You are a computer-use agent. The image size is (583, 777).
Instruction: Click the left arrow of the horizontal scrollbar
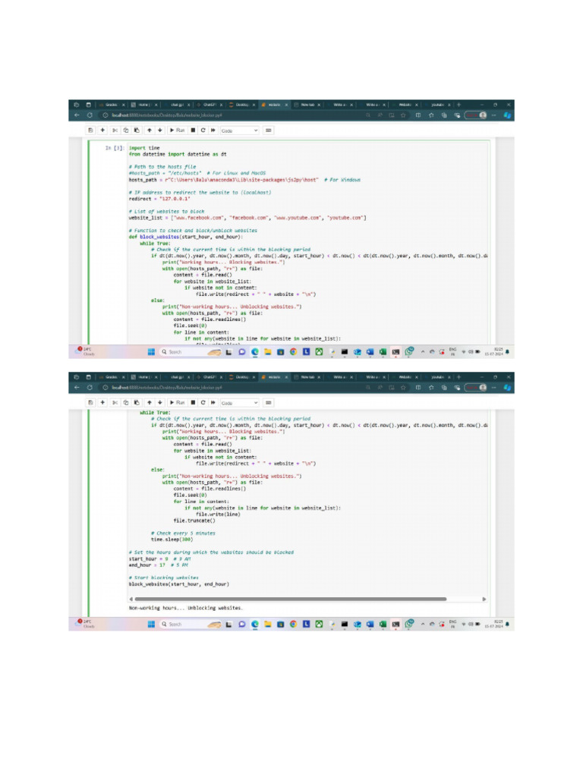pyautogui.click(x=131, y=599)
